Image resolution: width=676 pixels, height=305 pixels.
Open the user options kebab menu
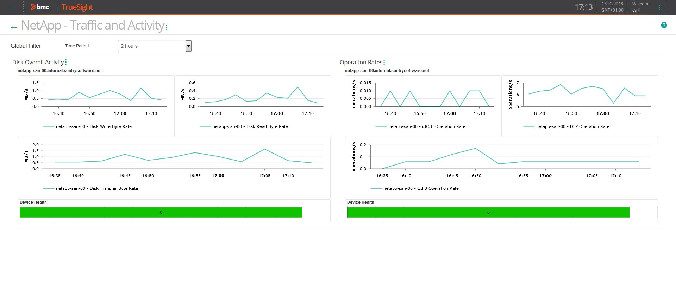pyautogui.click(x=659, y=7)
